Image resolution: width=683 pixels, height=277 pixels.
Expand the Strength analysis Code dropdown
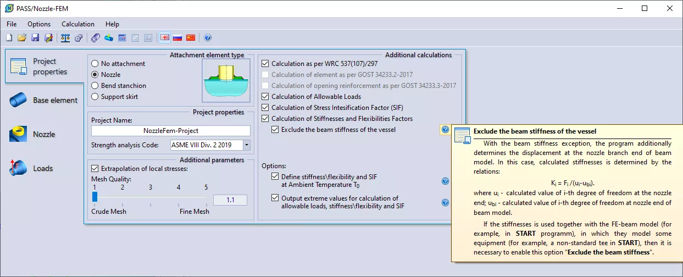click(x=246, y=145)
